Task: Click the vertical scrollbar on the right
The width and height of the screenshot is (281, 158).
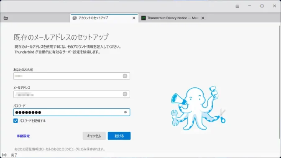Action: pyautogui.click(x=280, y=82)
